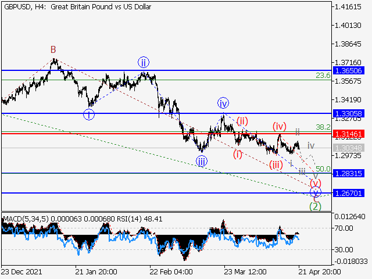Image resolution: width=372 pixels, height=279 pixels.
Task: Click the gray 1.30348 current price label
Action: coord(349,148)
